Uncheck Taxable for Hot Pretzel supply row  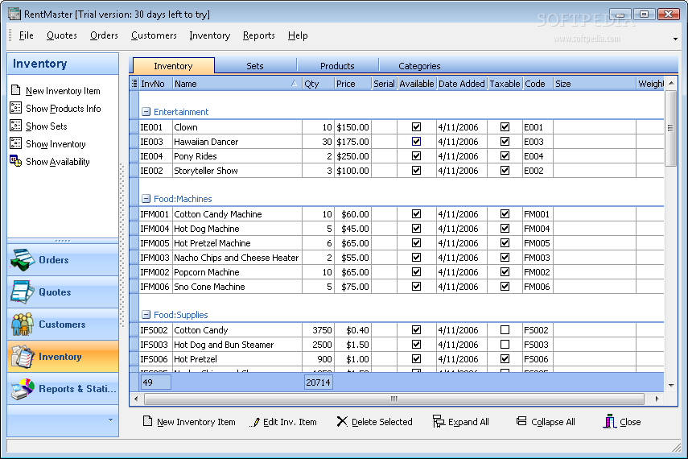[505, 359]
